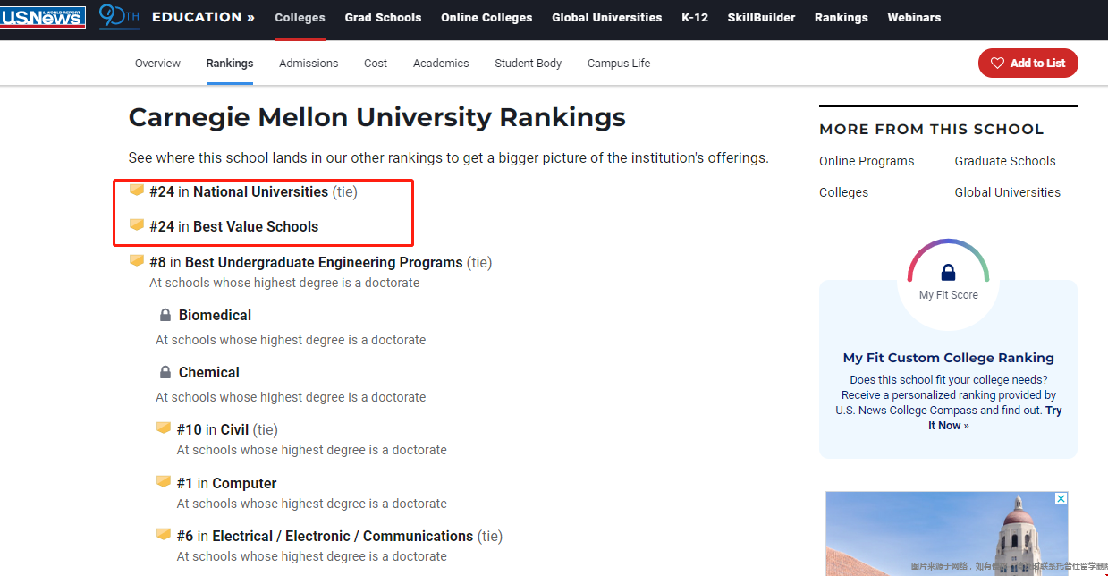Open the National Universities ranking link
This screenshot has width=1108, height=576.
(260, 191)
